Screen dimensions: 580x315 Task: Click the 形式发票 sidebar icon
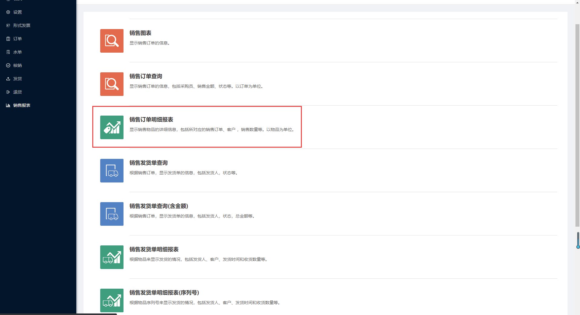tap(8, 25)
